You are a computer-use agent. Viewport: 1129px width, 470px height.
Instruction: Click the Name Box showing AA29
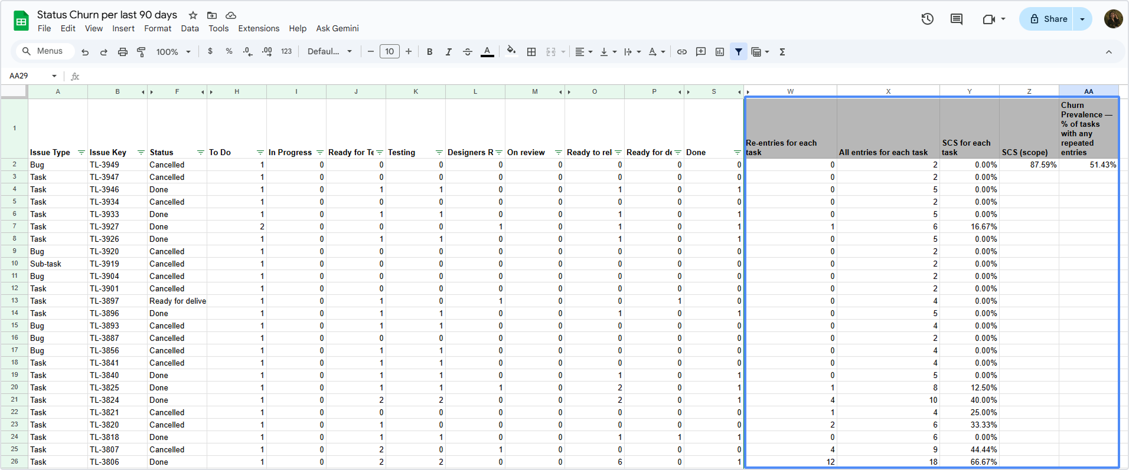pyautogui.click(x=33, y=76)
